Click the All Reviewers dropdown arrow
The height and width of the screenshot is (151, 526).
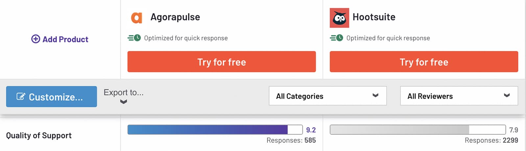coord(507,95)
